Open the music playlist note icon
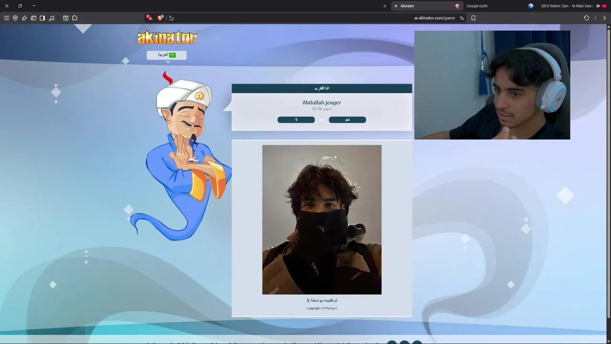This screenshot has width=611, height=344. coord(52,18)
